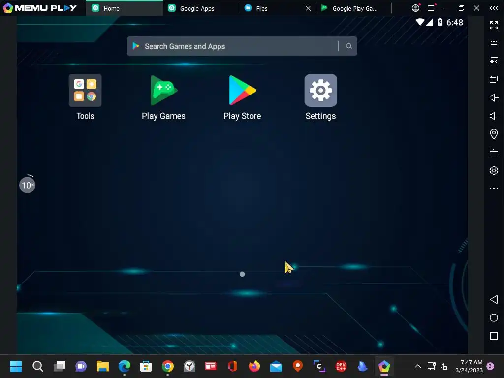Click MEmu icon on taskbar
The height and width of the screenshot is (378, 504).
[384, 366]
